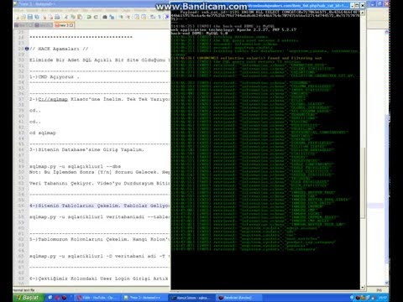Click 'back-end DBMS: MySQL 5.0' console line
403x302 pixels.
pyautogui.click(x=199, y=33)
